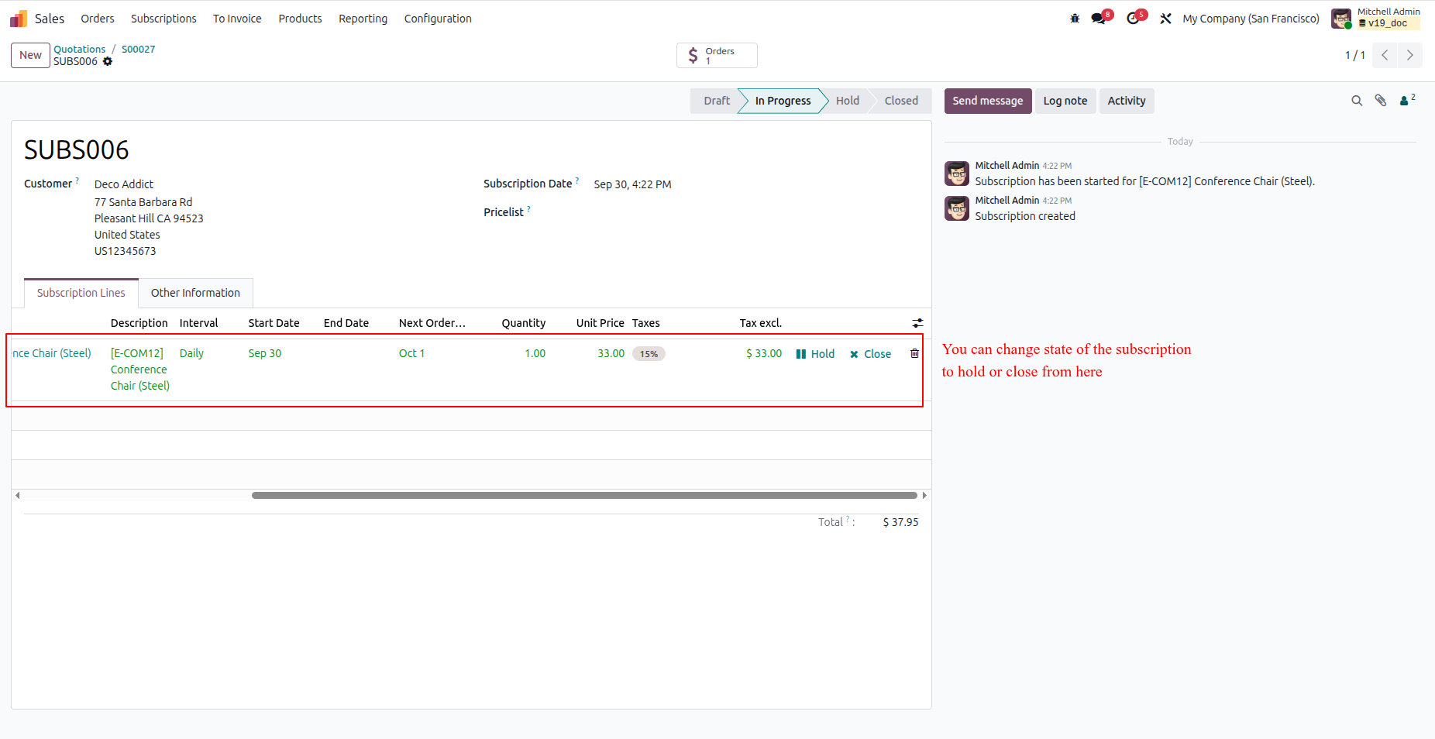Delete subscription line with trash icon
1435x739 pixels.
[x=914, y=353]
